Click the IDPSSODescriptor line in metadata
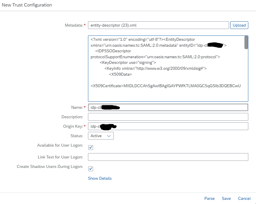This screenshot has width=256, height=204. pos(113,51)
